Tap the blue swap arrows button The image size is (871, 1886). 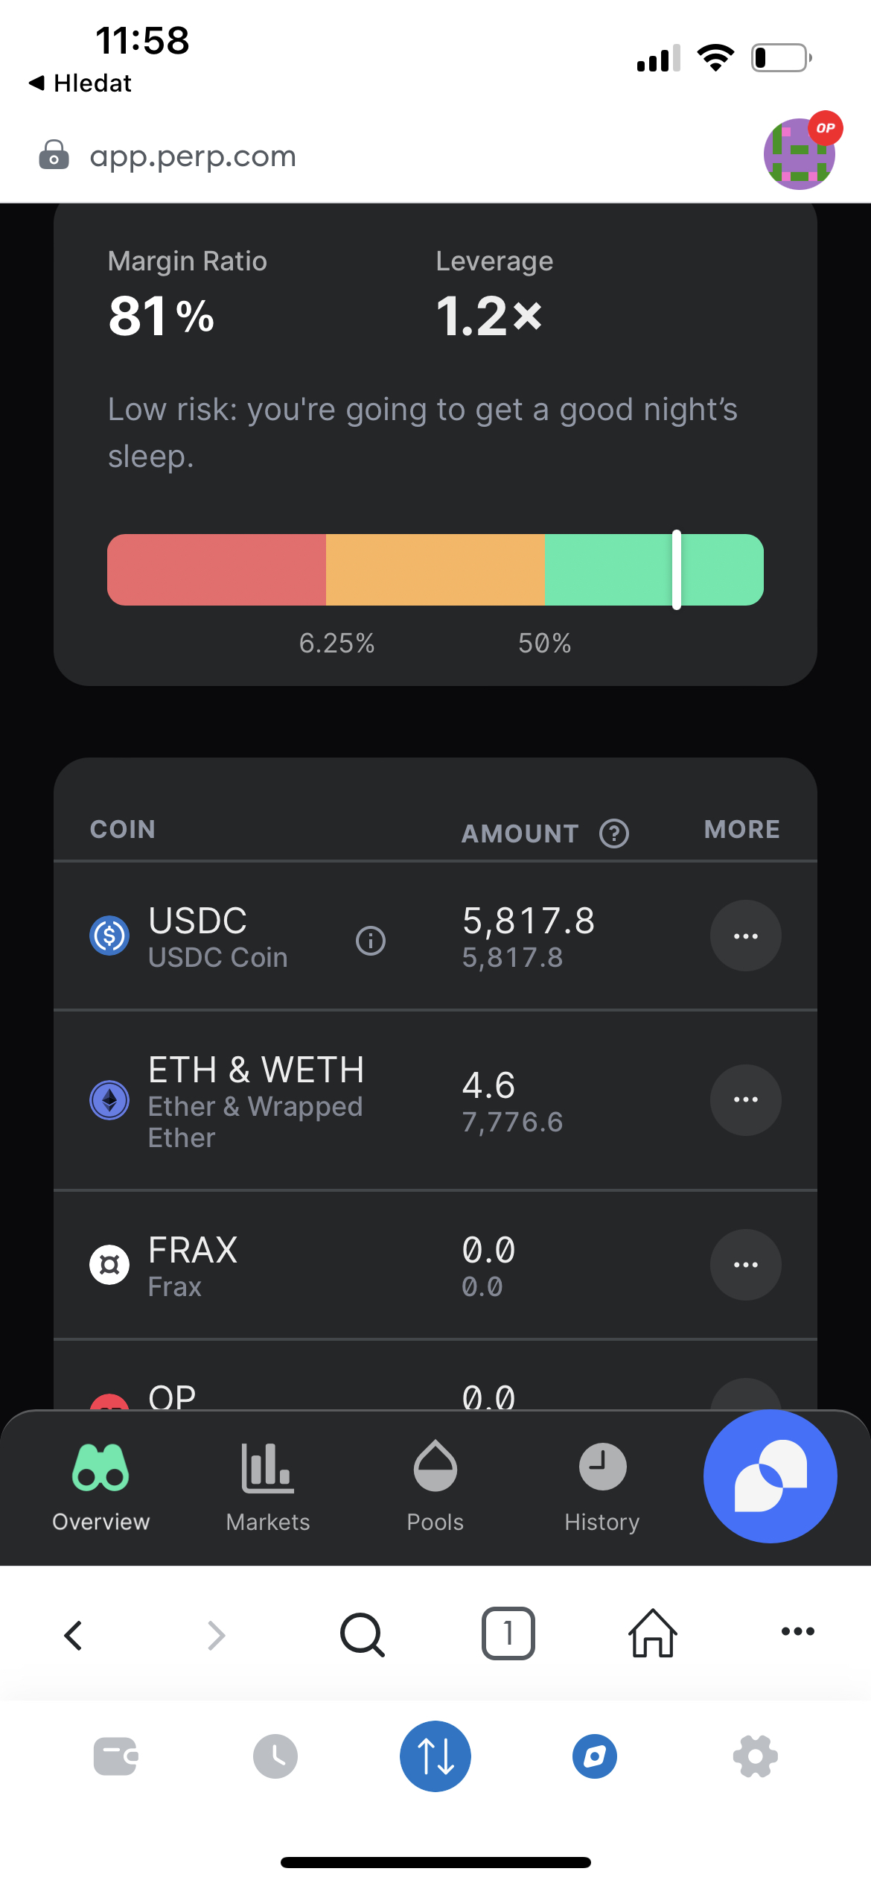[435, 1756]
